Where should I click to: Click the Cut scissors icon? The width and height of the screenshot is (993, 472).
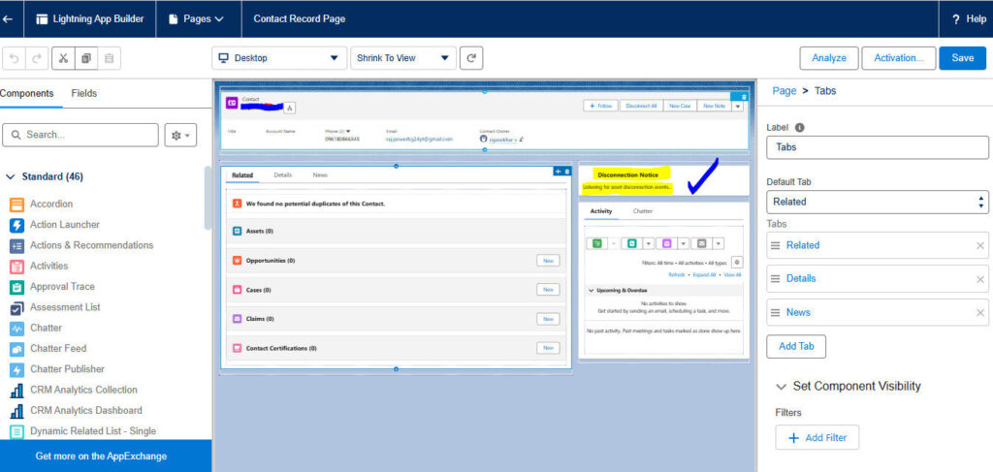pos(63,58)
